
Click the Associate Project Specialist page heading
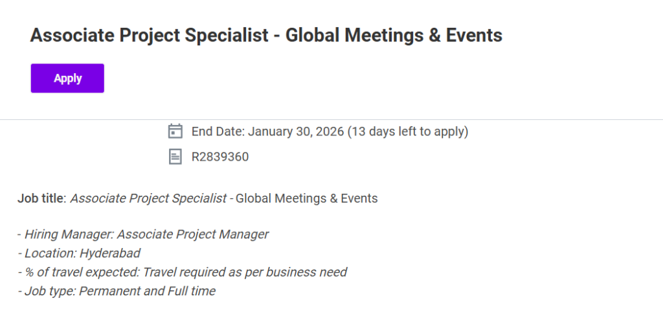(x=266, y=36)
